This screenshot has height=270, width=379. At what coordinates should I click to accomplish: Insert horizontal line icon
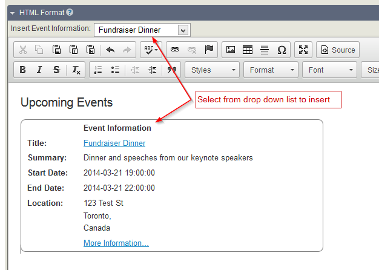coord(265,50)
